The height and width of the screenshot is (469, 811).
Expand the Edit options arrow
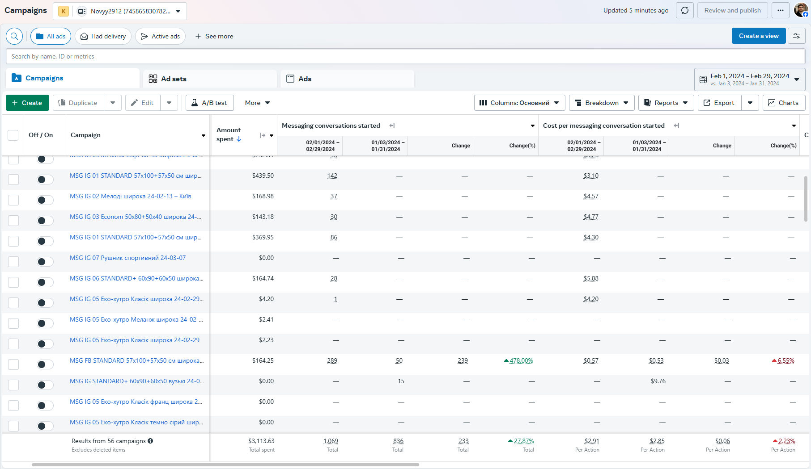pos(169,103)
